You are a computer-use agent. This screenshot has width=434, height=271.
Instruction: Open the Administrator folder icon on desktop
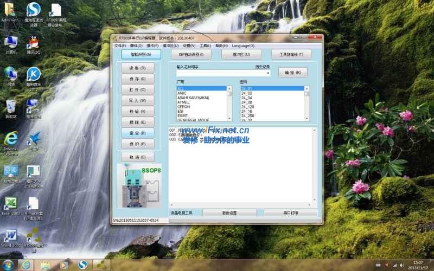coord(10,10)
